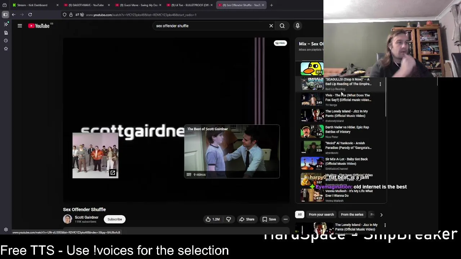Viewport: 461px width, 259px height.
Task: Open sidebar settings gear
Action: click(x=6, y=230)
